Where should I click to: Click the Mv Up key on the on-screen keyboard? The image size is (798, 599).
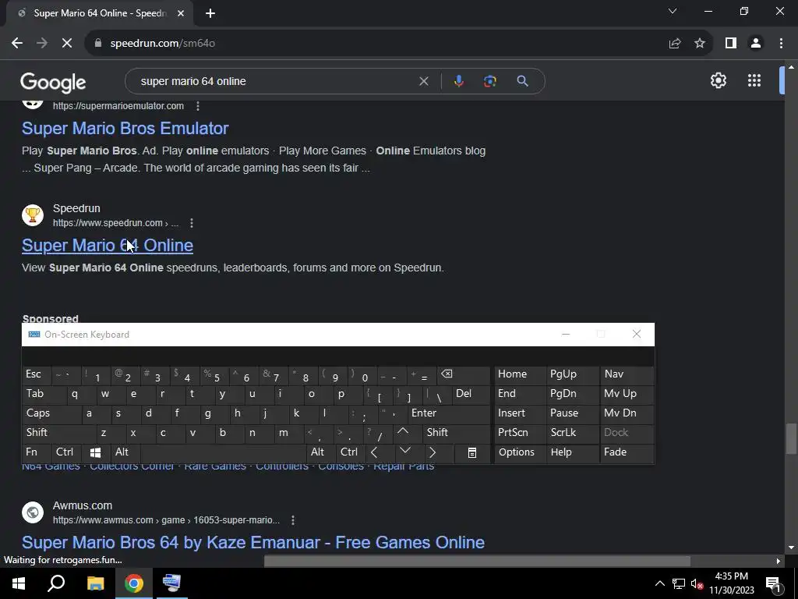click(x=627, y=394)
